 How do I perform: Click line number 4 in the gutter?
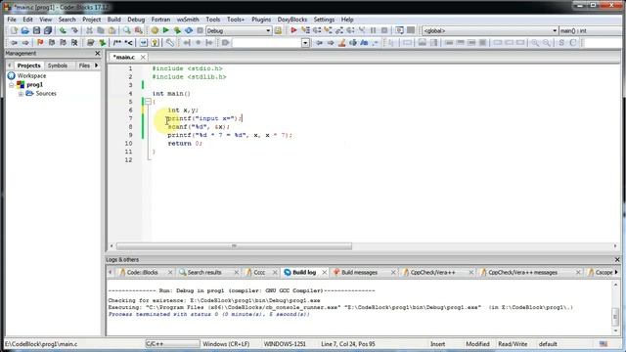(x=130, y=94)
